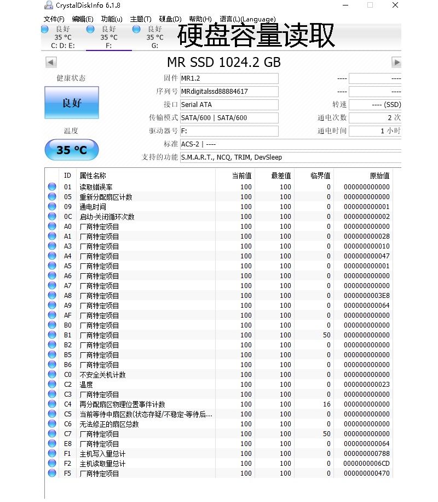The image size is (438, 502).
Task: Click raw value 0000000006CD
Action: [x=367, y=463]
